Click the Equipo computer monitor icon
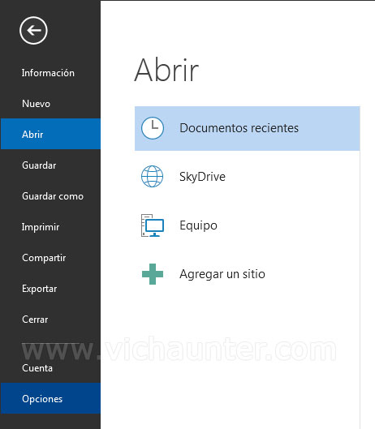Image resolution: width=375 pixels, height=429 pixels. [x=153, y=225]
